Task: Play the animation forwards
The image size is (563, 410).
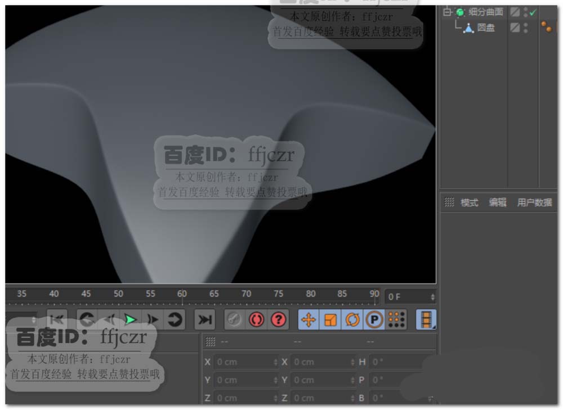Action: tap(130, 319)
